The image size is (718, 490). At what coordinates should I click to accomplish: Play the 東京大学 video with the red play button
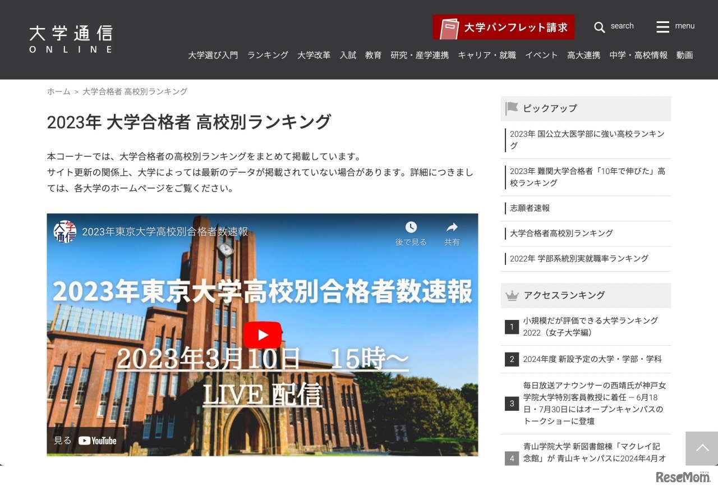click(x=262, y=335)
